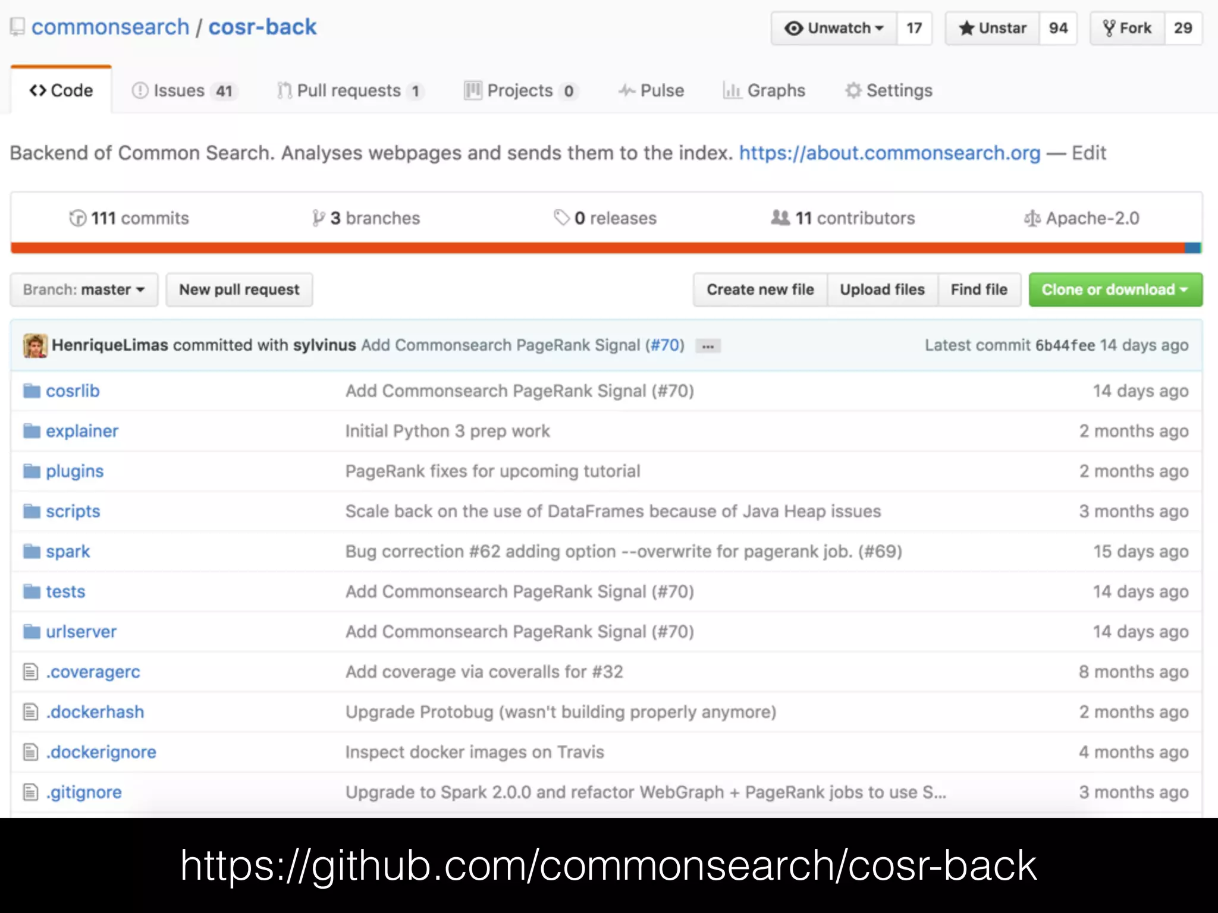
Task: Click the Unstar star icon
Action: point(966,28)
